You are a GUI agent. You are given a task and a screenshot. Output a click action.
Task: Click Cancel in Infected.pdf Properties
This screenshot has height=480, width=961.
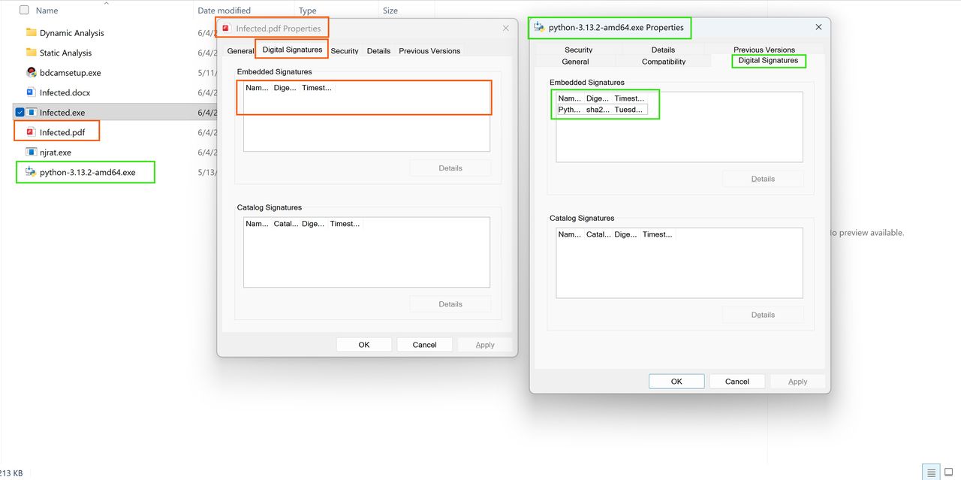(424, 345)
